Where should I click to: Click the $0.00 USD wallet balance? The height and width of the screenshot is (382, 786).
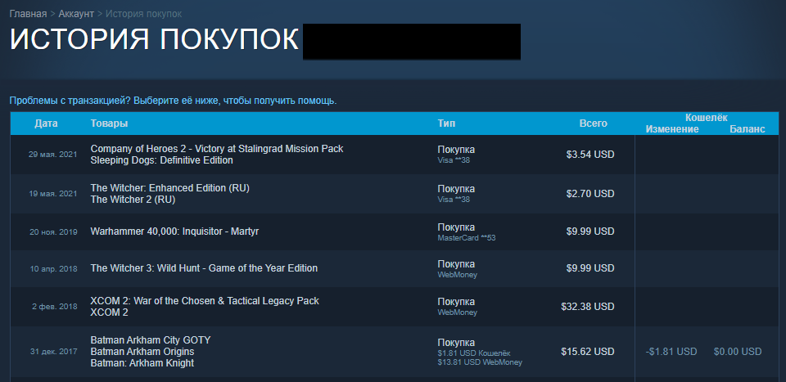click(x=738, y=352)
